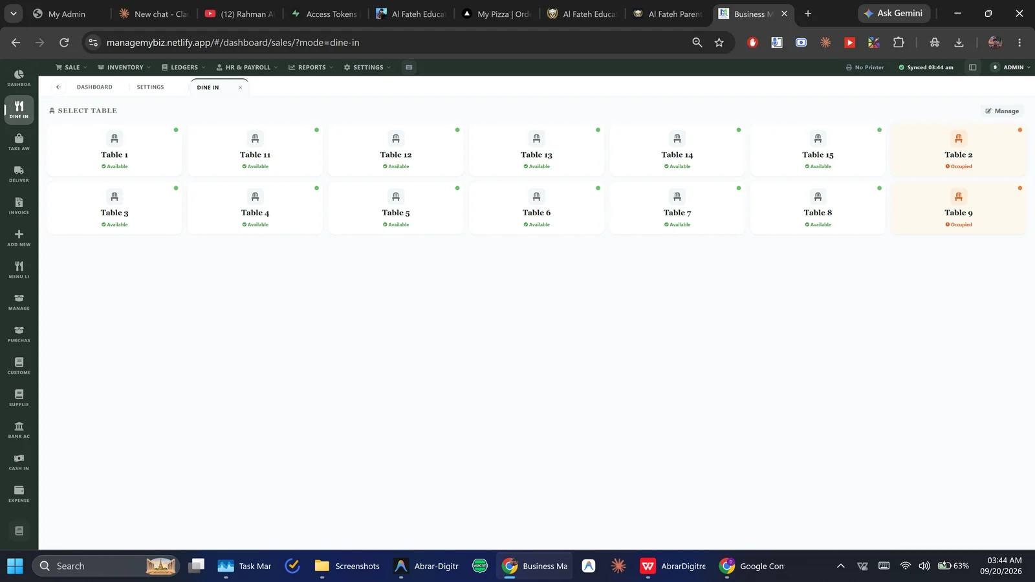Image resolution: width=1035 pixels, height=582 pixels.
Task: Open the Admin user dropdown
Action: coord(1011,67)
